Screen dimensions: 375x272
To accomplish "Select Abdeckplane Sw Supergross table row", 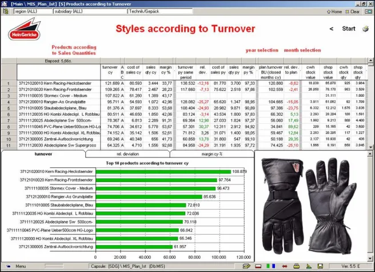I will tap(57, 145).
